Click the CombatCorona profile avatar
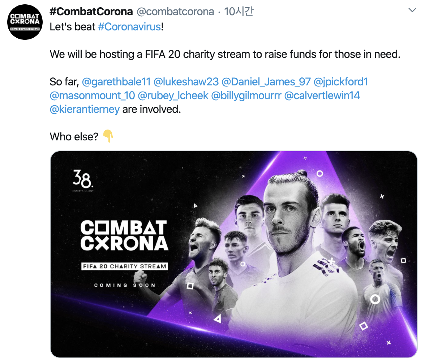The width and height of the screenshot is (425, 364). (x=25, y=22)
